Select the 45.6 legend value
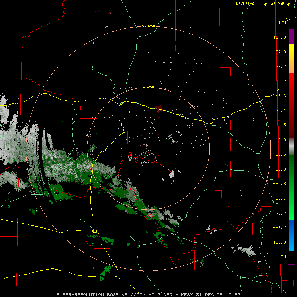 coord(281,96)
